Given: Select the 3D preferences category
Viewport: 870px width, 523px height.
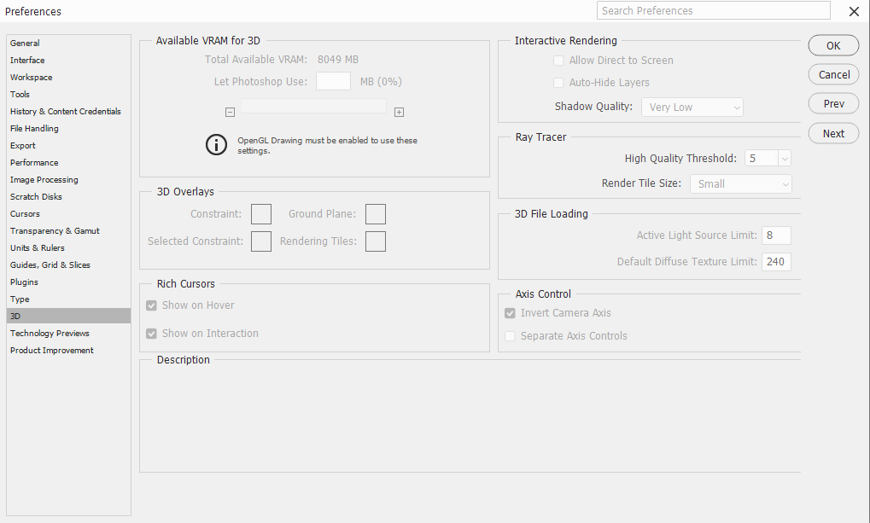Looking at the screenshot, I should click(x=69, y=317).
